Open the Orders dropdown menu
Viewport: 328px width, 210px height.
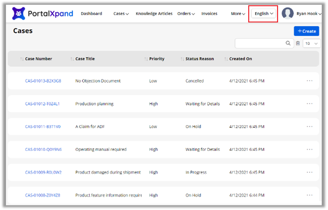(x=186, y=14)
